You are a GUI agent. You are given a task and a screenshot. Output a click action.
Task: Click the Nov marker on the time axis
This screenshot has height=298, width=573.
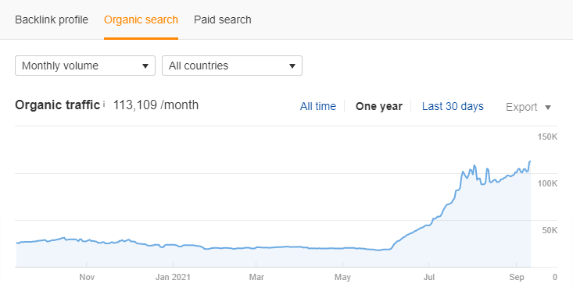[x=87, y=277]
